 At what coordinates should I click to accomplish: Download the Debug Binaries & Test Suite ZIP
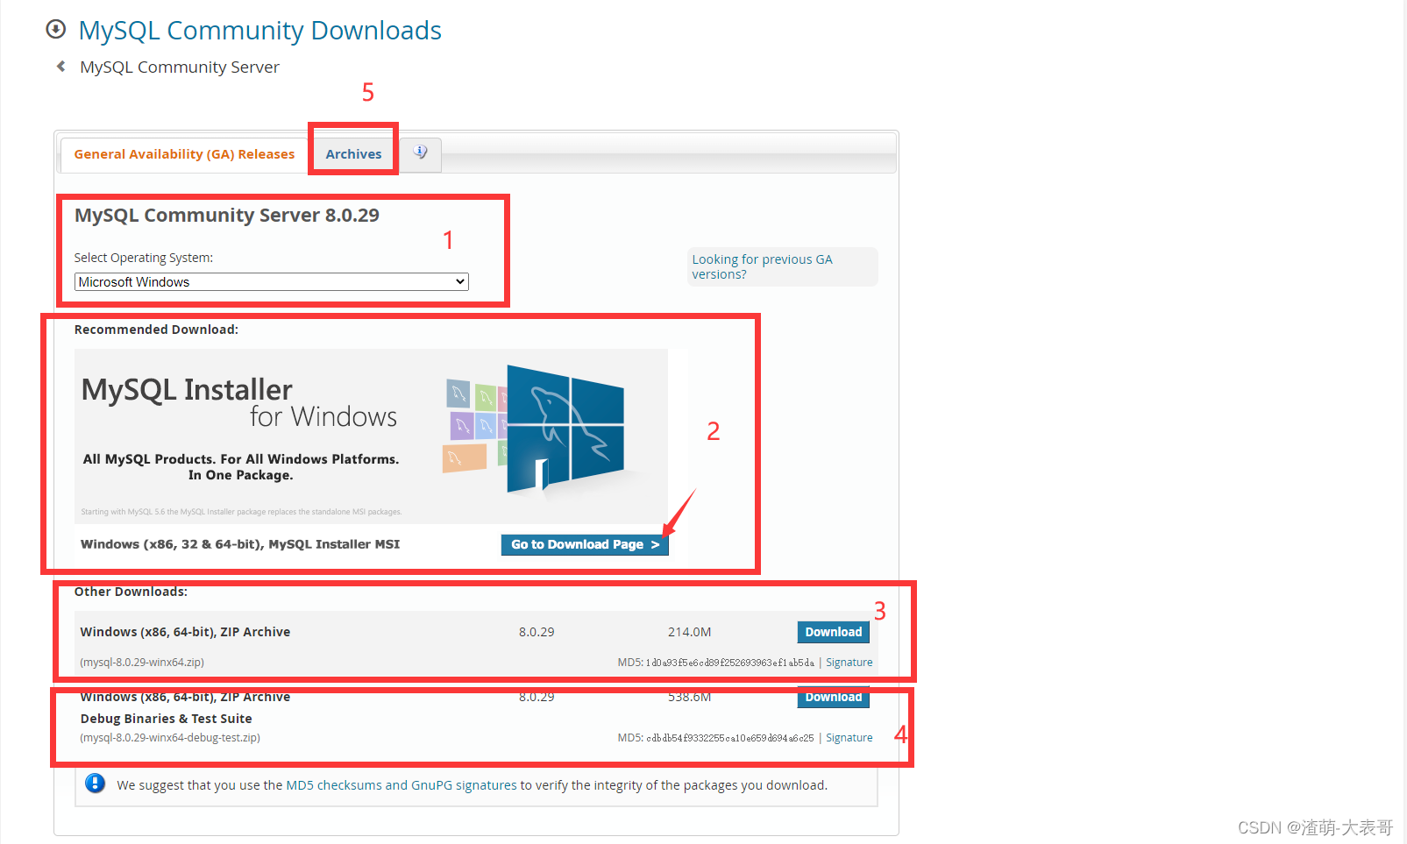tap(833, 697)
